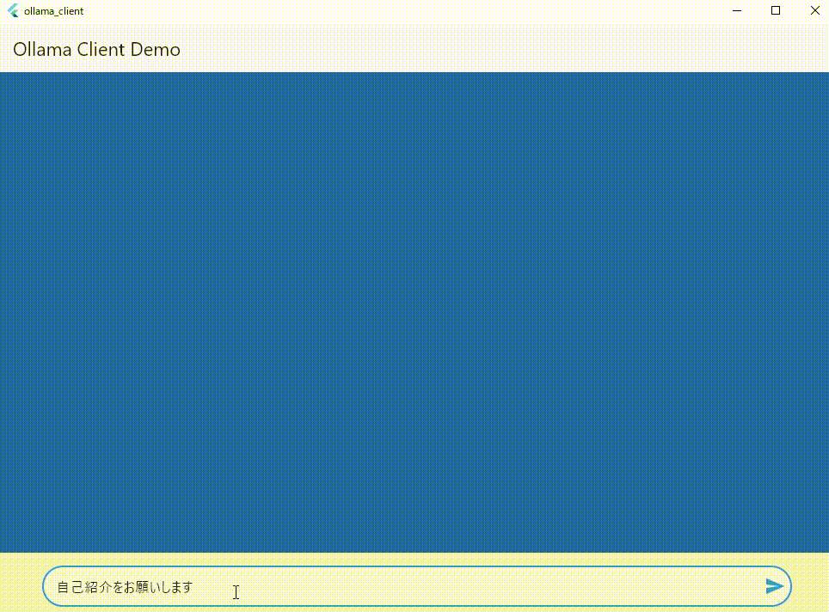Close the ollama_client window
This screenshot has width=829, height=612.
815,11
